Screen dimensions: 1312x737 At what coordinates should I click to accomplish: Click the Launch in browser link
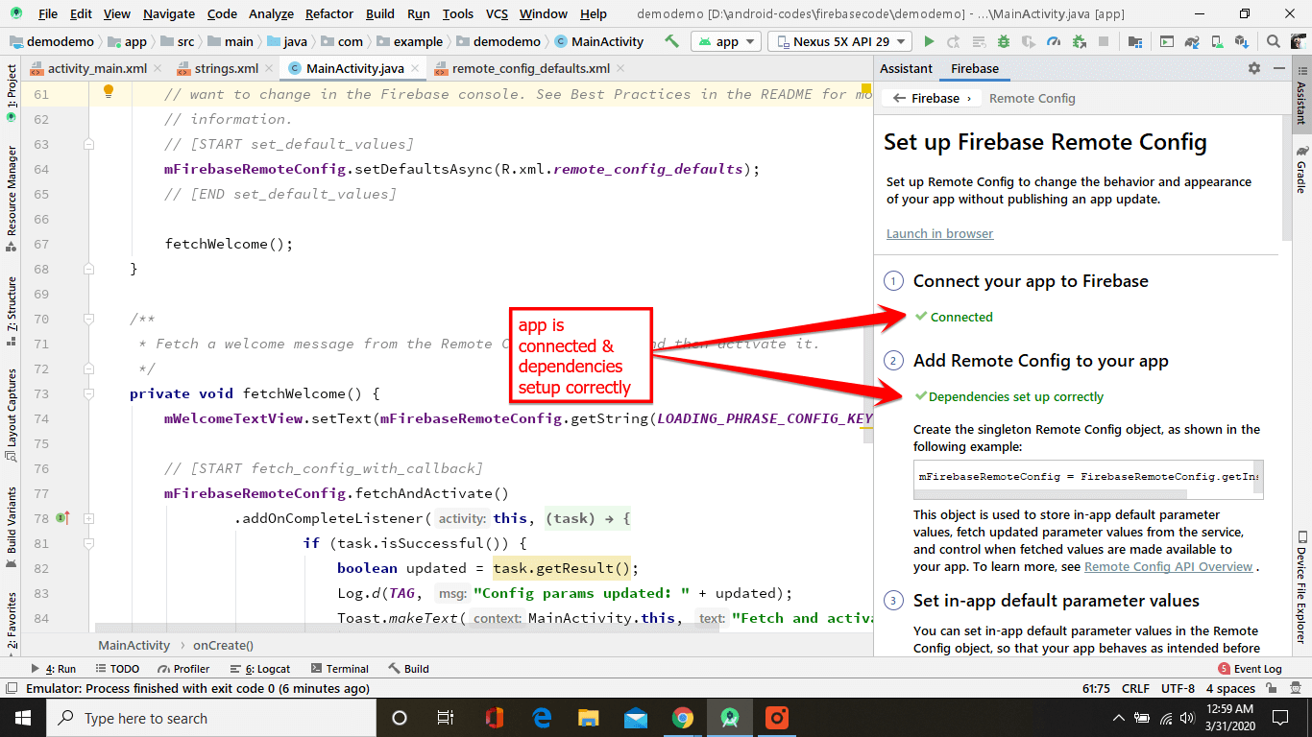(939, 233)
